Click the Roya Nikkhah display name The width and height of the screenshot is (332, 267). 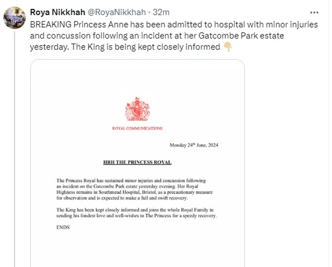click(58, 12)
